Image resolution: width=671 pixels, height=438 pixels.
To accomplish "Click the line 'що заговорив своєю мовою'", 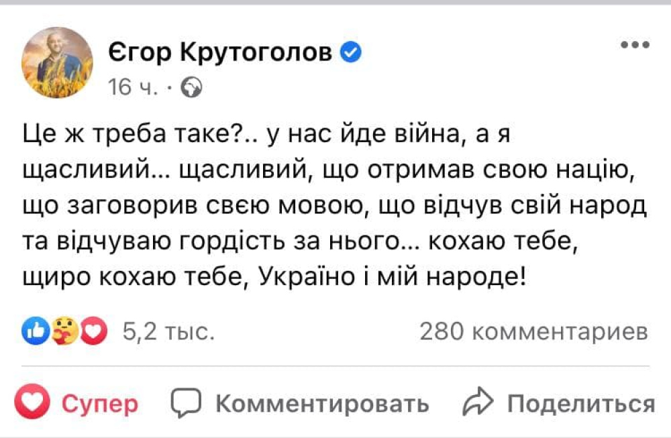I will tap(334, 207).
